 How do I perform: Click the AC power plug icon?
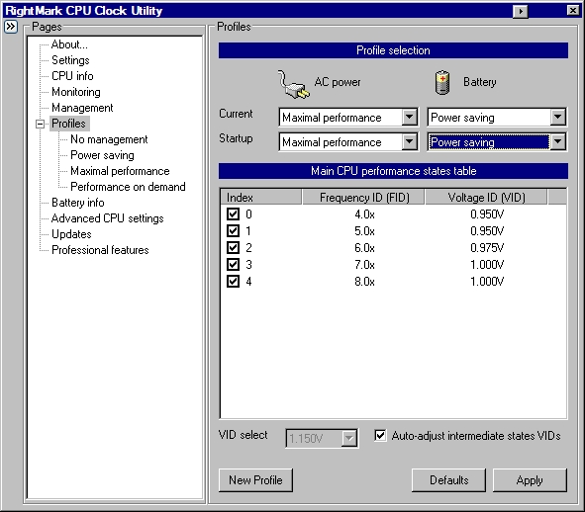tap(293, 85)
